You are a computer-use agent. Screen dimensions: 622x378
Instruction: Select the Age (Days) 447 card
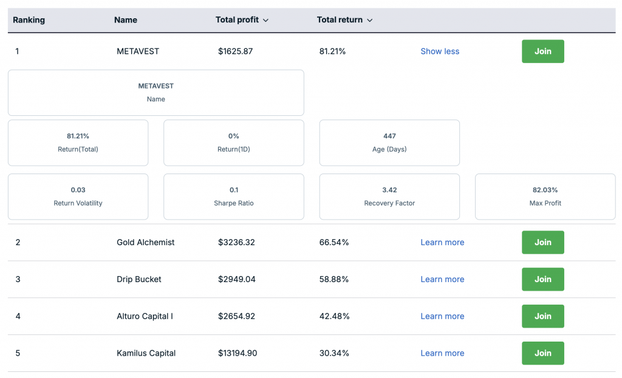(389, 143)
